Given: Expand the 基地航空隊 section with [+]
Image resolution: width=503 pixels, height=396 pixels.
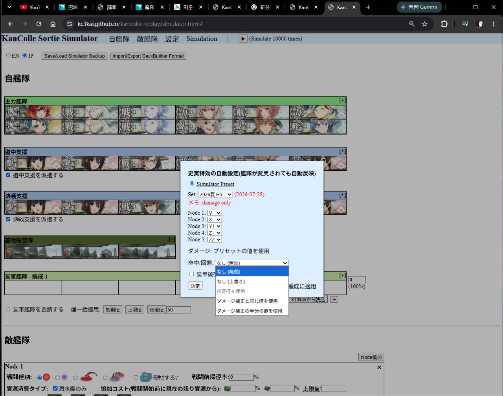Looking at the screenshot, I should point(172,239).
